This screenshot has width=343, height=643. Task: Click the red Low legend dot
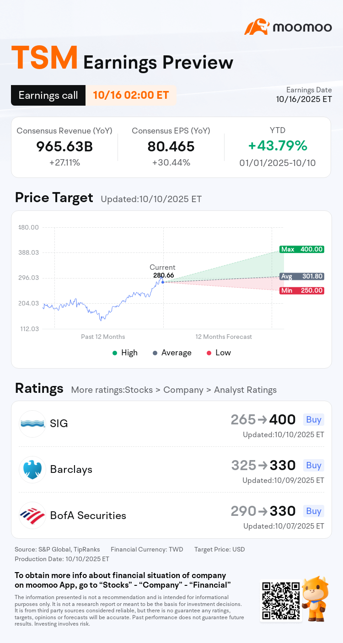[209, 353]
